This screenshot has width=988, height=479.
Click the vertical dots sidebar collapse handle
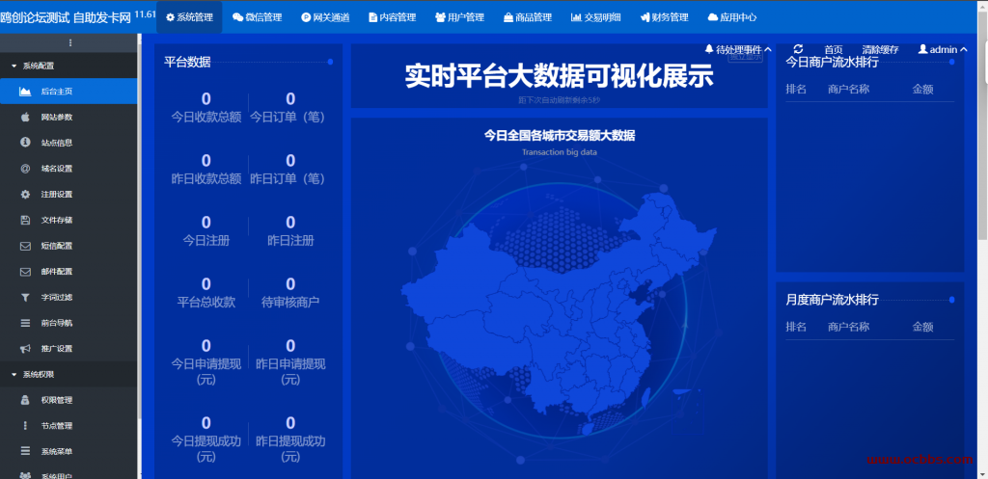69,42
